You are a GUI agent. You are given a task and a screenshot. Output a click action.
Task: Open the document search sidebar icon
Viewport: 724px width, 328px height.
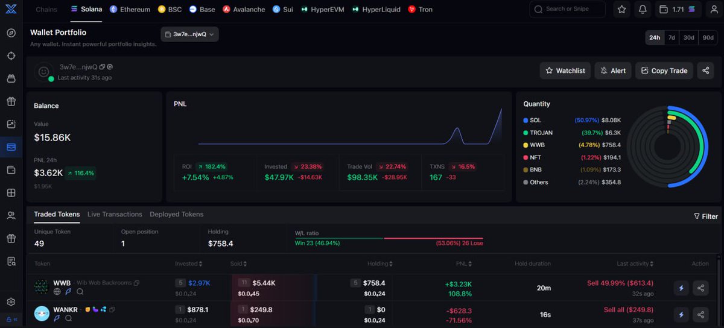coord(11,261)
